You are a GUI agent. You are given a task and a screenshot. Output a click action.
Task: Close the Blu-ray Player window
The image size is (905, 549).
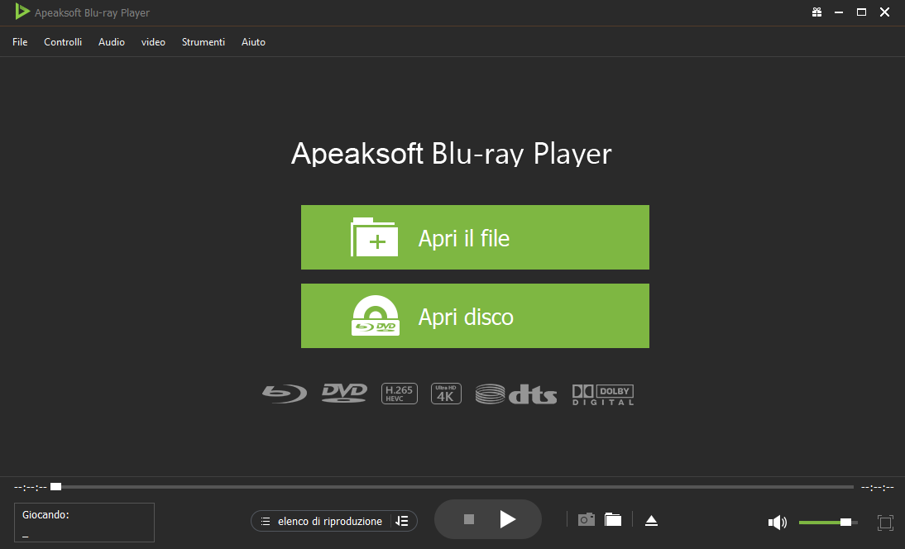[x=885, y=12]
